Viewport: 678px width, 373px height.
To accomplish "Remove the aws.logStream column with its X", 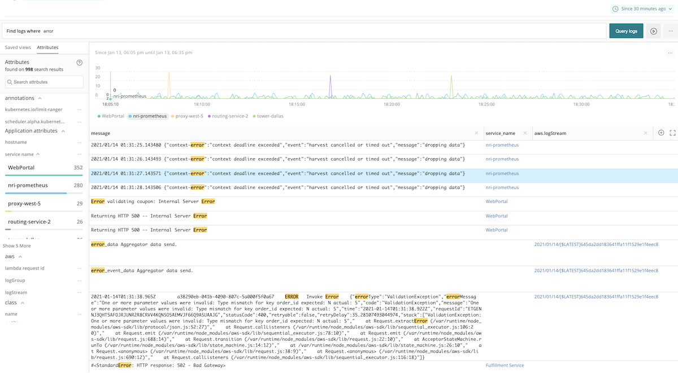I will click(x=646, y=133).
